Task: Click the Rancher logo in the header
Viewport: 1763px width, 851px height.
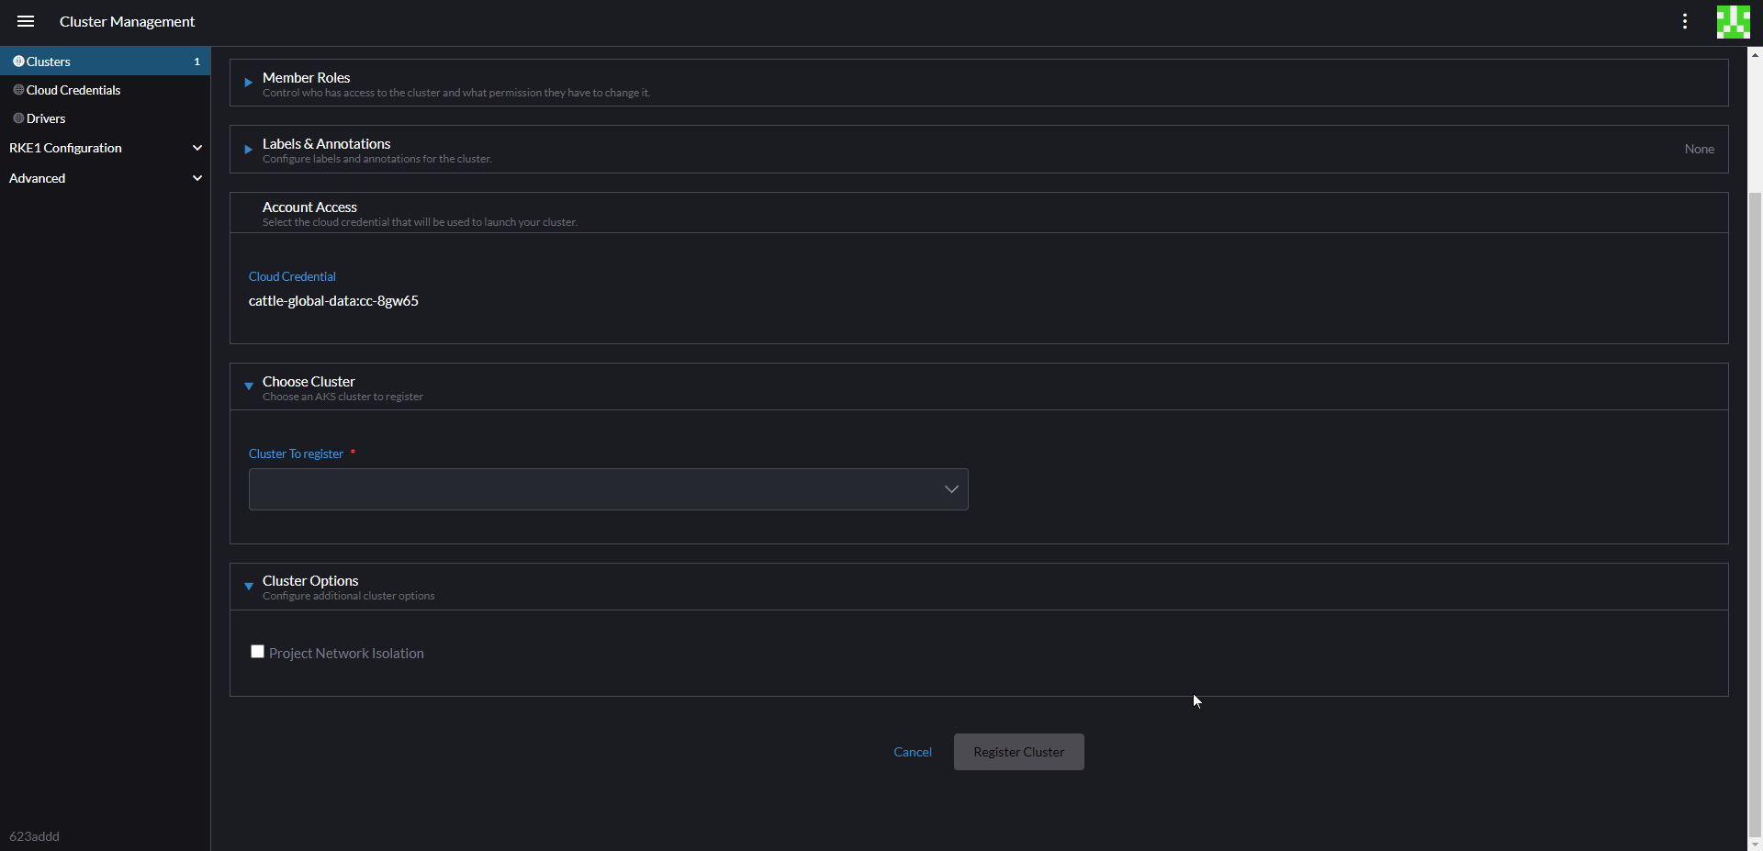Action: tap(1734, 21)
